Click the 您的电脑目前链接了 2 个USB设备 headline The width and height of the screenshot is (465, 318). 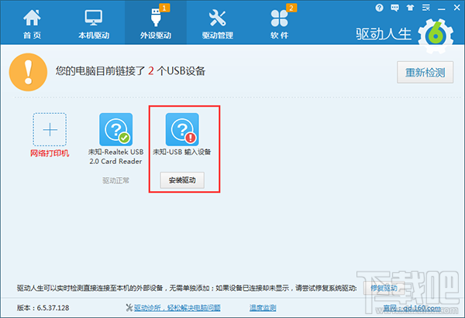pos(130,71)
